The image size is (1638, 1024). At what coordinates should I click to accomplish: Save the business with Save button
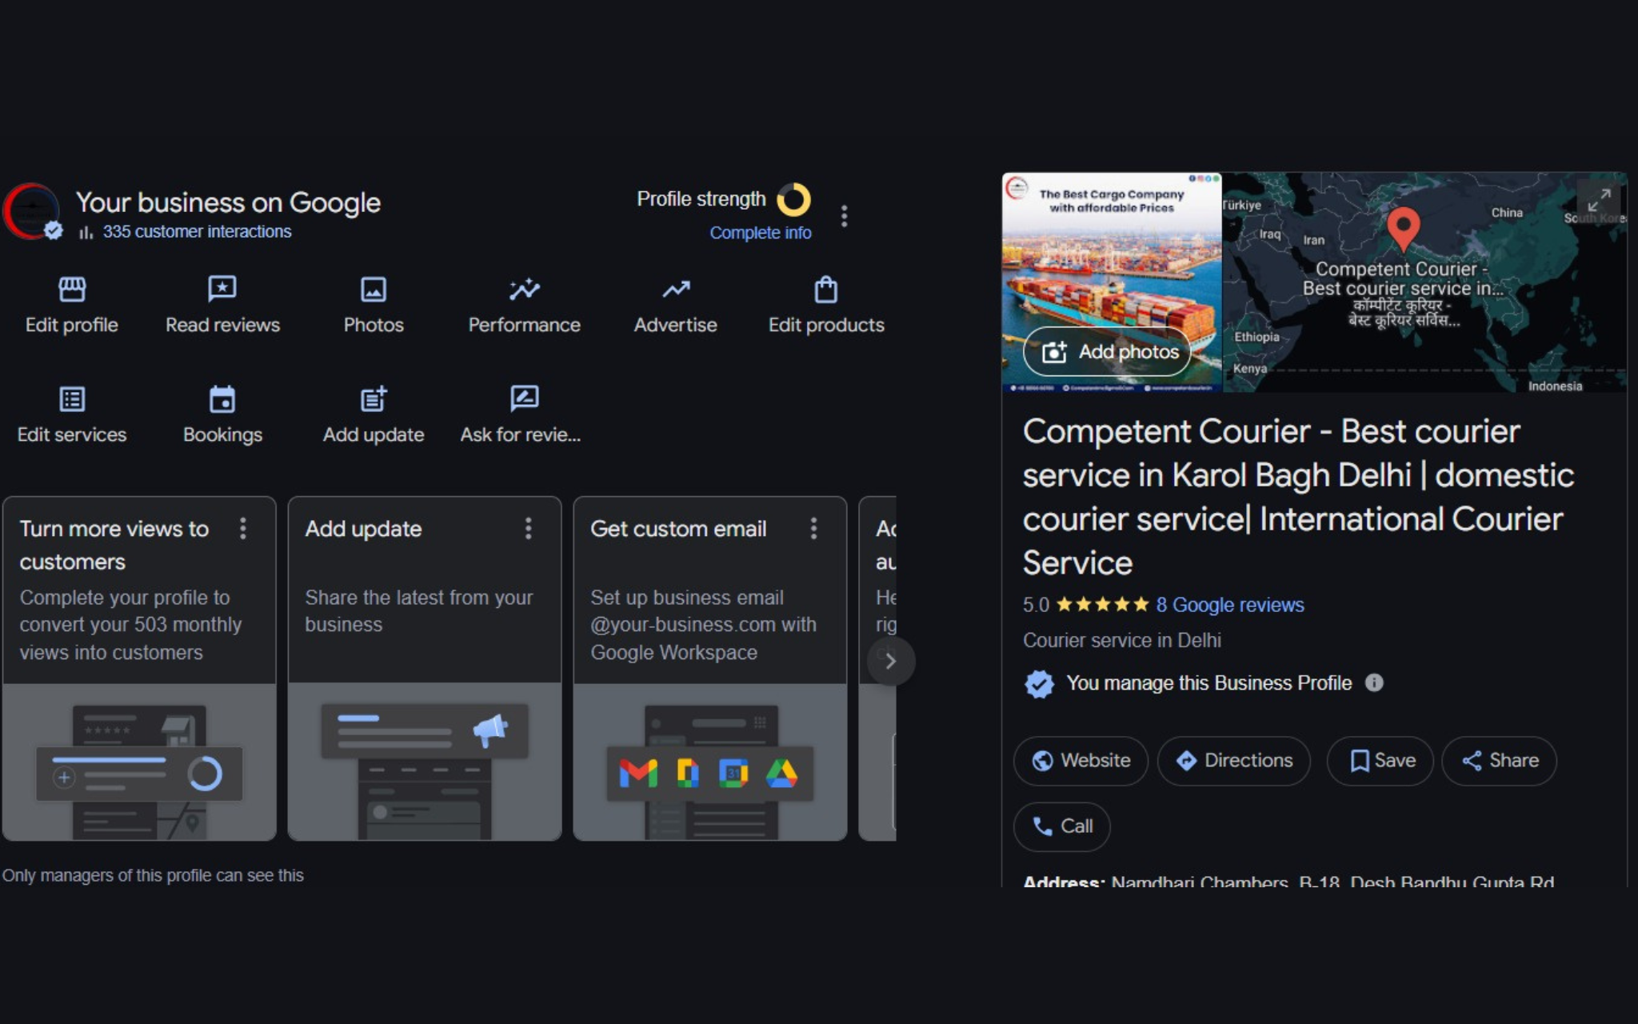click(x=1380, y=760)
